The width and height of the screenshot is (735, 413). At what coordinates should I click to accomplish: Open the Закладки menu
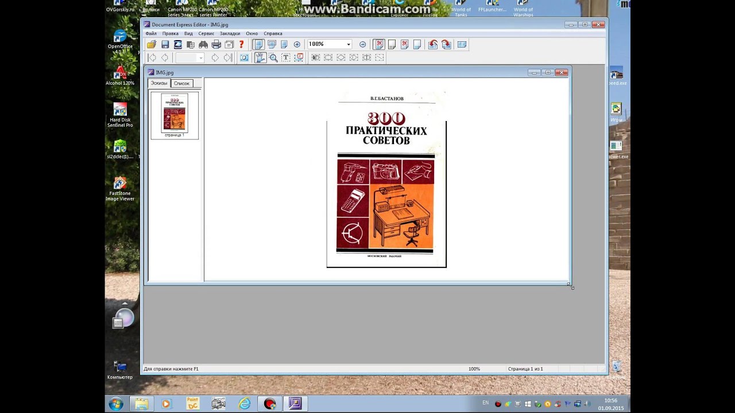click(x=230, y=33)
